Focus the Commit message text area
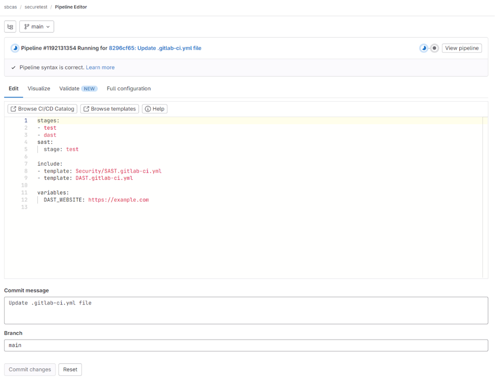 [246, 310]
